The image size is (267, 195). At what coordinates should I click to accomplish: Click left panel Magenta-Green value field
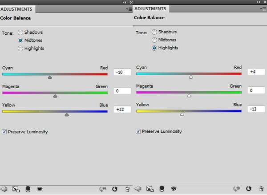tap(122, 91)
